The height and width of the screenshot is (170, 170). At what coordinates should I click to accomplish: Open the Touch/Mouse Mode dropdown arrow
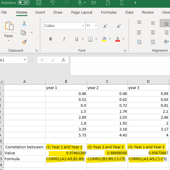pos(85,2)
